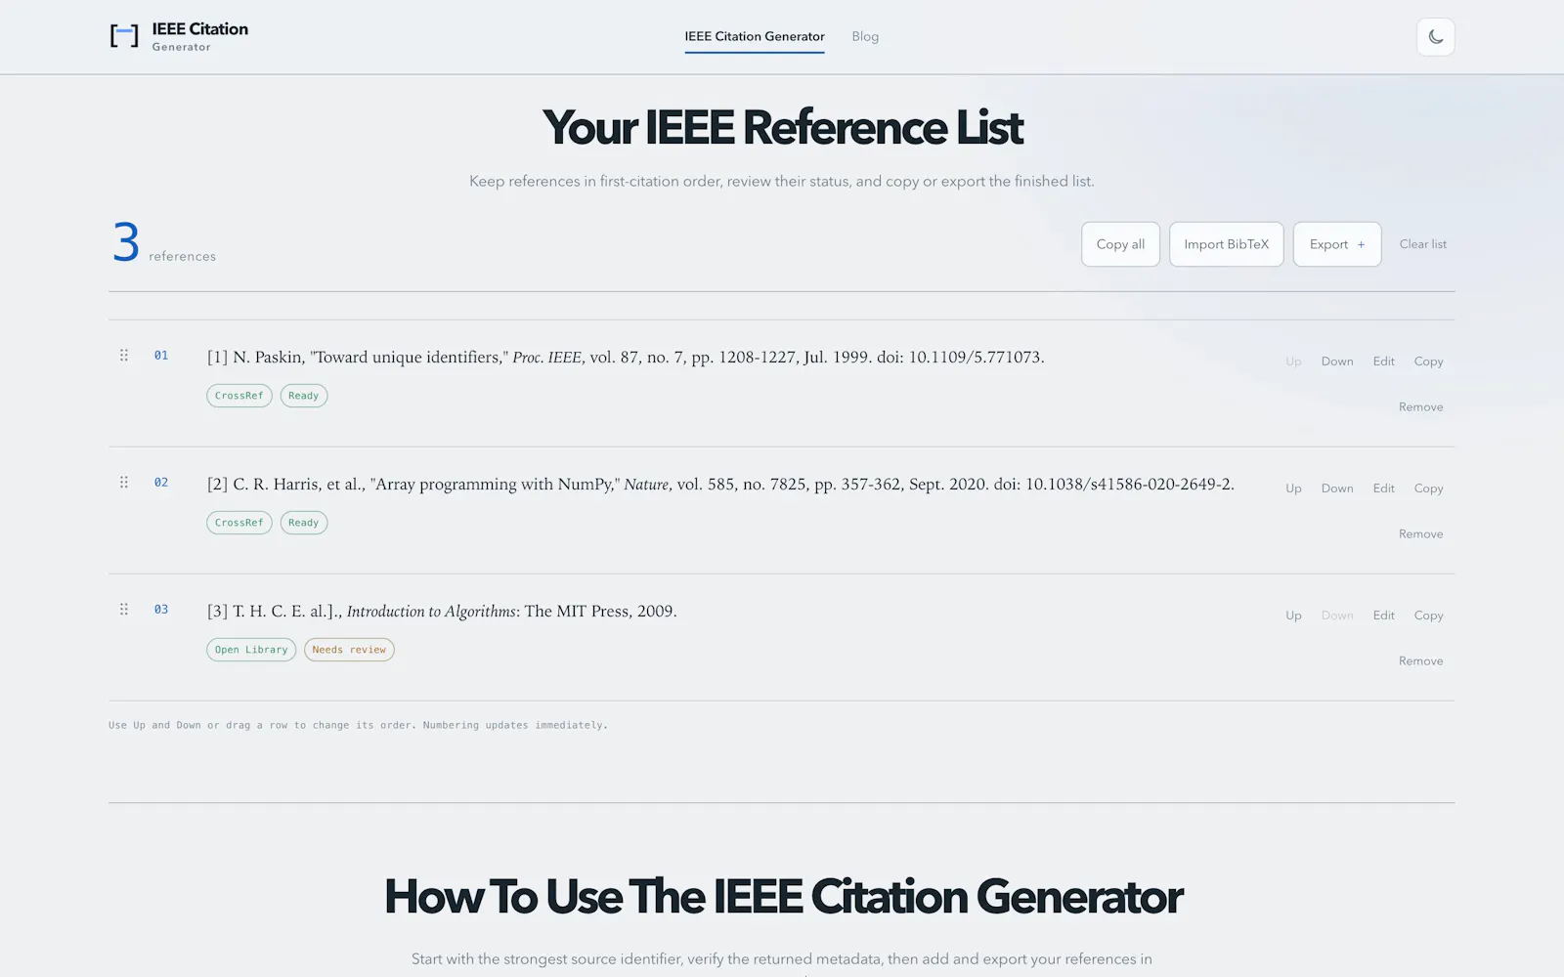
Task: Click the Your IEEE Reference List heading
Action: (782, 128)
